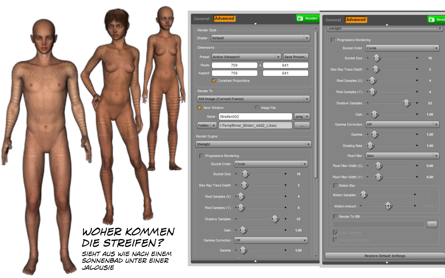Open the Gamma Correction dropdown in the left panel
Screen dimensions: 445x278
coord(271,240)
